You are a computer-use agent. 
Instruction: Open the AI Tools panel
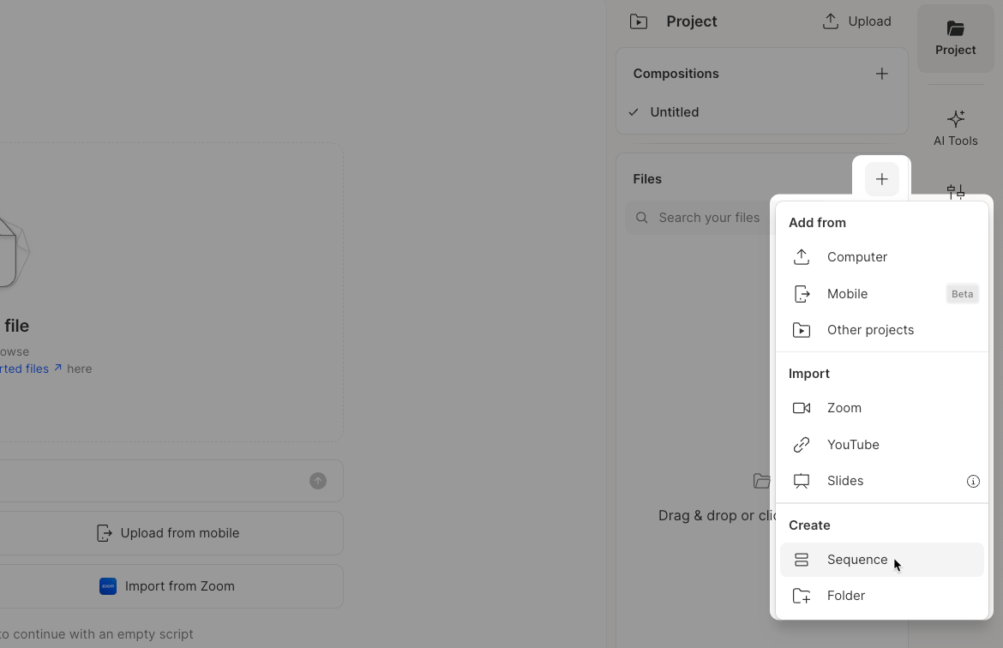955,126
